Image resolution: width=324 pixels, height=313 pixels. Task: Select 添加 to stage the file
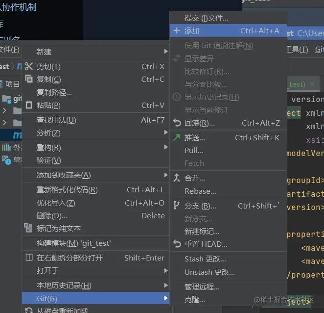click(228, 30)
